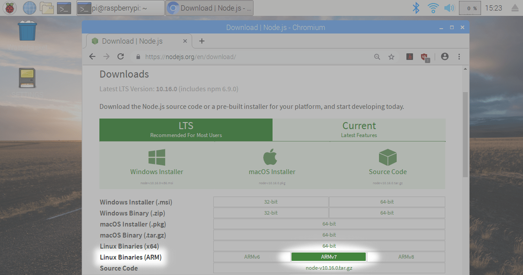
Task: Open the Bluetooth tray icon
Action: tap(416, 8)
